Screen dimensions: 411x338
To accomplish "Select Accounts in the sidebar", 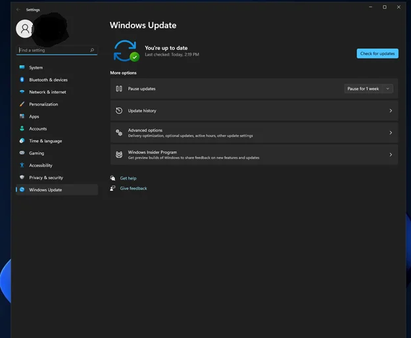I will coord(57,128).
